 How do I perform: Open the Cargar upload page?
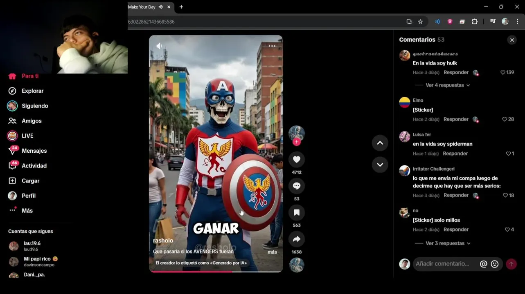click(24, 180)
